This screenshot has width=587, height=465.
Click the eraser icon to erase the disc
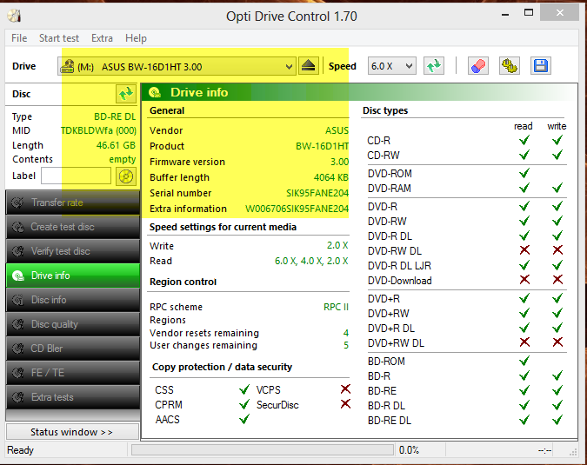[x=478, y=66]
